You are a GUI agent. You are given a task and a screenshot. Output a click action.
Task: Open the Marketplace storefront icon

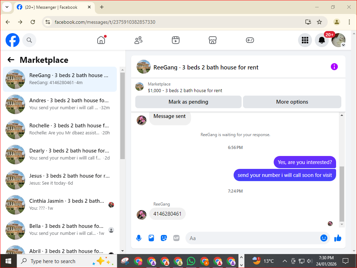213,40
